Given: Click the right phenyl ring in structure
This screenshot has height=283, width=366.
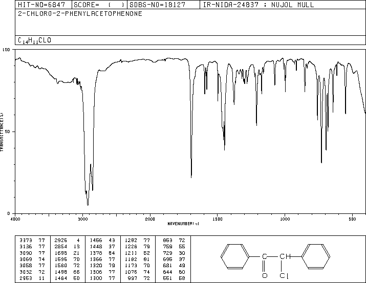Looking at the screenshot, I should [316, 256].
